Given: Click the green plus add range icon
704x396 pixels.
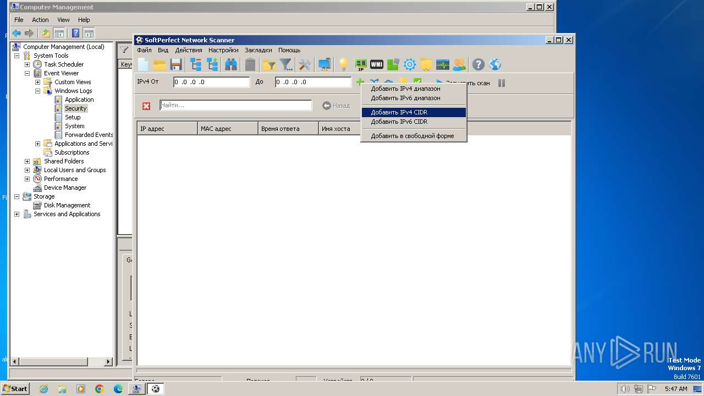Looking at the screenshot, I should pos(360,82).
